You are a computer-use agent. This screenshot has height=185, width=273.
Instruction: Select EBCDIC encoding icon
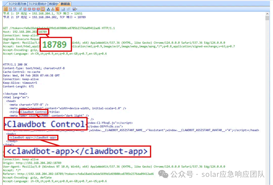click(x=53, y=9)
